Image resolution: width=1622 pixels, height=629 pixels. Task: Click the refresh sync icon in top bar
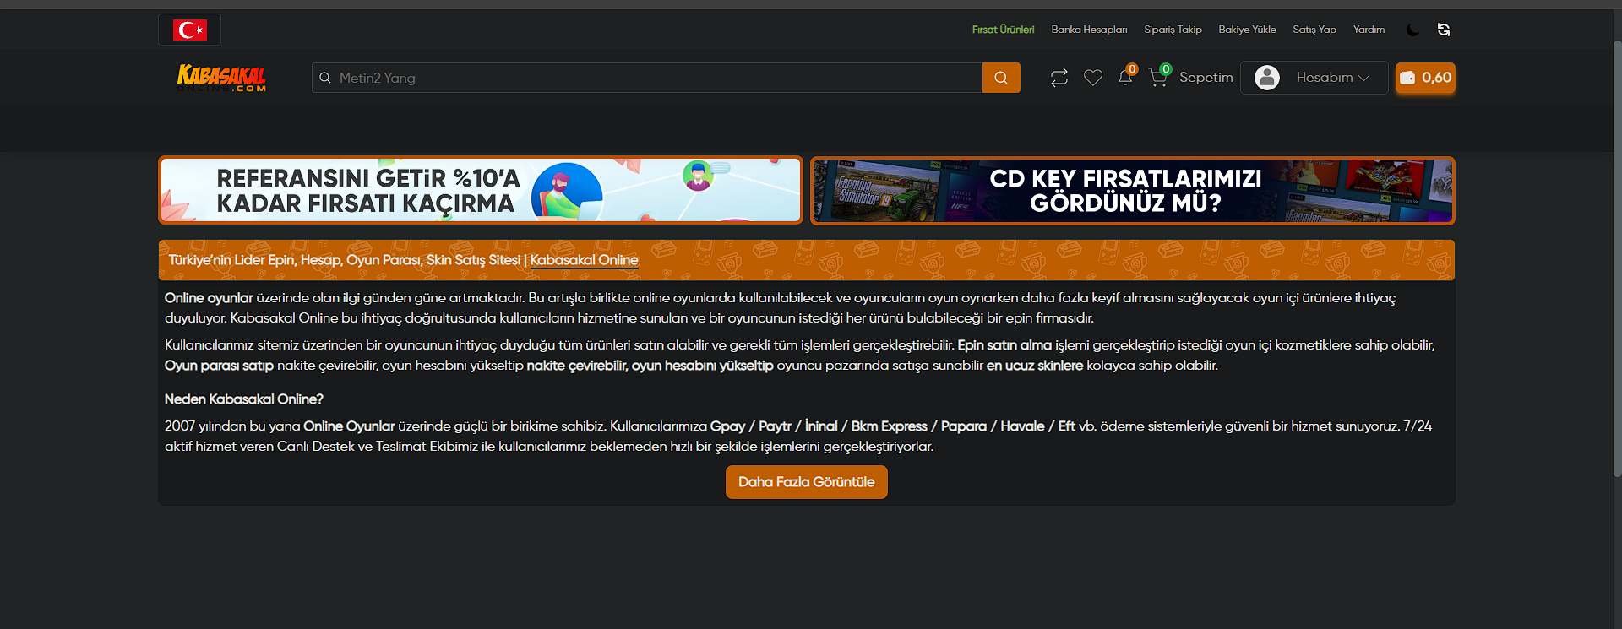pyautogui.click(x=1444, y=30)
